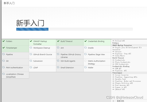Click the Subversion plugin label

[38, 61]
